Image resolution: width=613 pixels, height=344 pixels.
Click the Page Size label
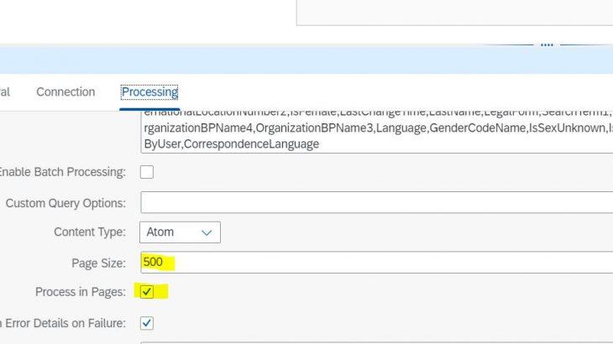98,263
